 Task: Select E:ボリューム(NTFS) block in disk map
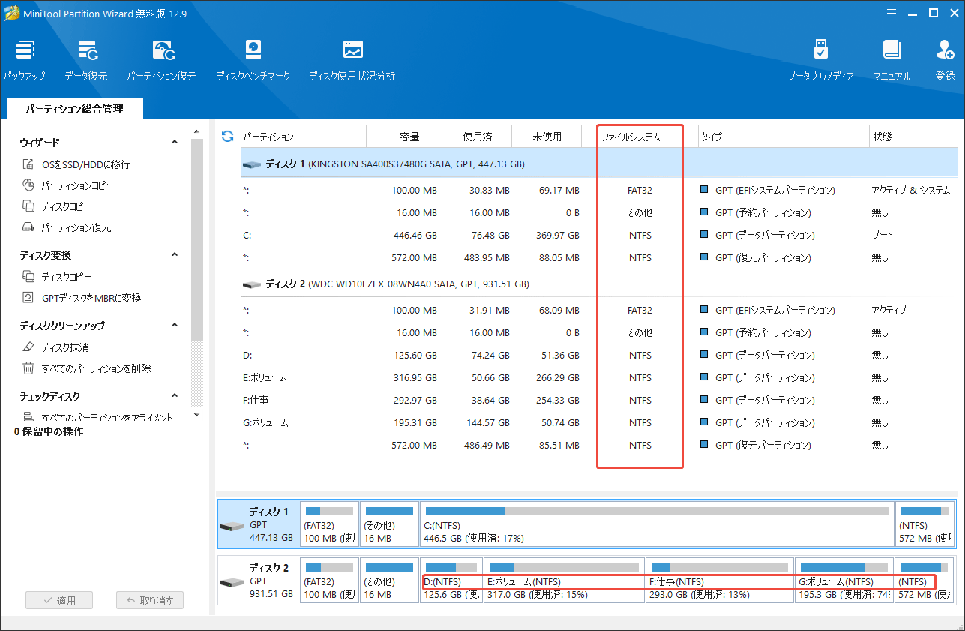point(564,580)
